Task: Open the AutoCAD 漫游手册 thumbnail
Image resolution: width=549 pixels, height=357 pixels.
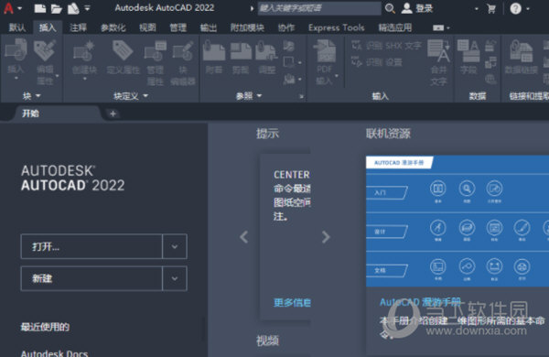Action: coord(457,222)
